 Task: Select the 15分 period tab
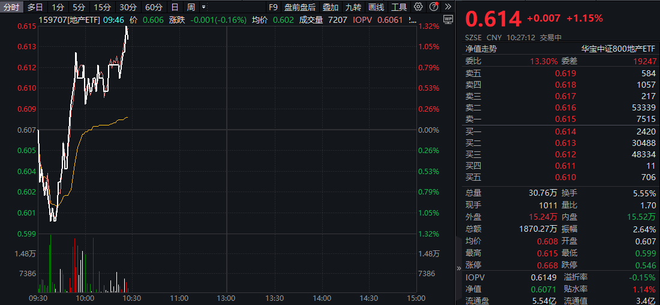102,7
